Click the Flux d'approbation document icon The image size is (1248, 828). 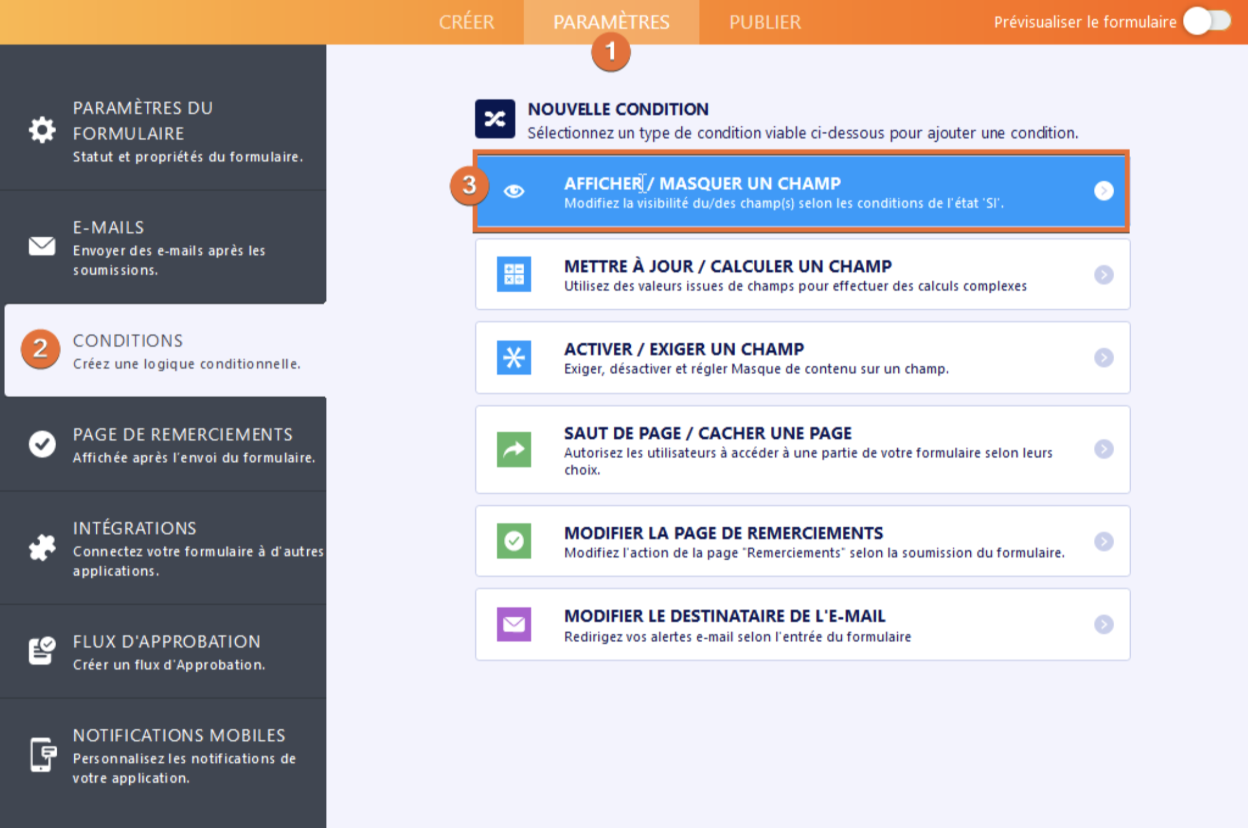pyautogui.click(x=42, y=651)
